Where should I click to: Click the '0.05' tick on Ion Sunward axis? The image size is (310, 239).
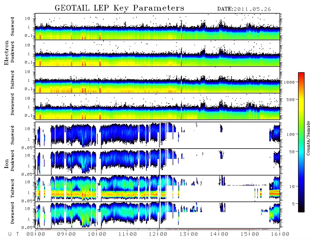(27, 147)
